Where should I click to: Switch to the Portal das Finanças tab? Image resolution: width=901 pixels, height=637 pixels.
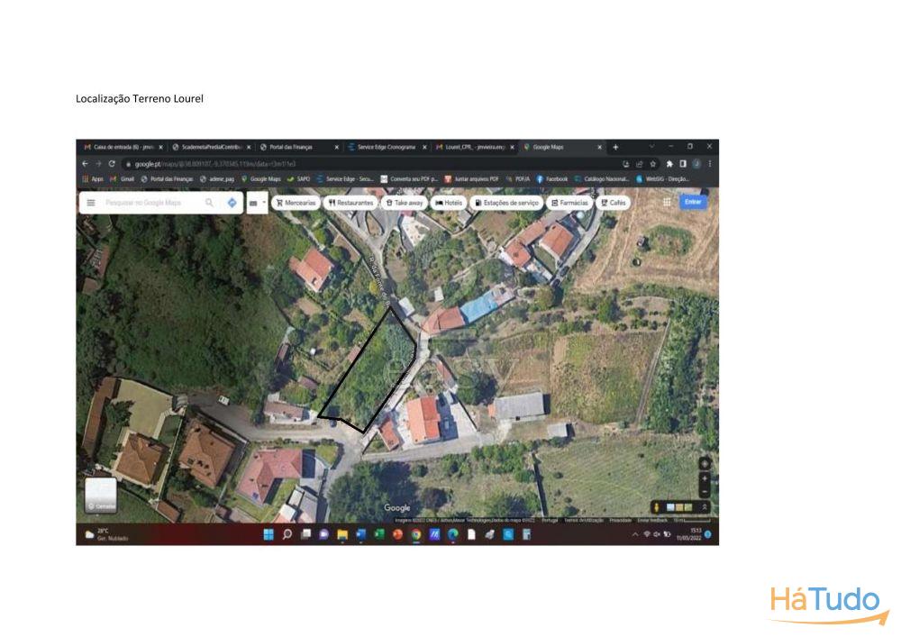click(299, 147)
